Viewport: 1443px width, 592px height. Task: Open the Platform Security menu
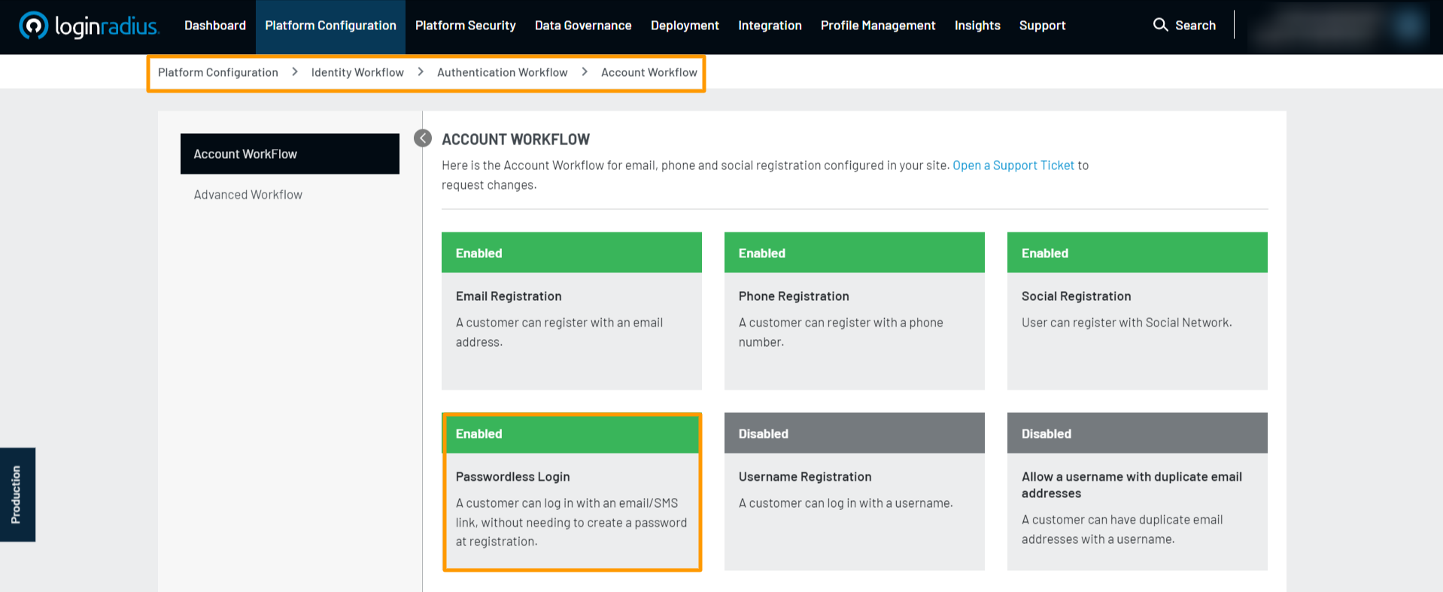tap(465, 26)
